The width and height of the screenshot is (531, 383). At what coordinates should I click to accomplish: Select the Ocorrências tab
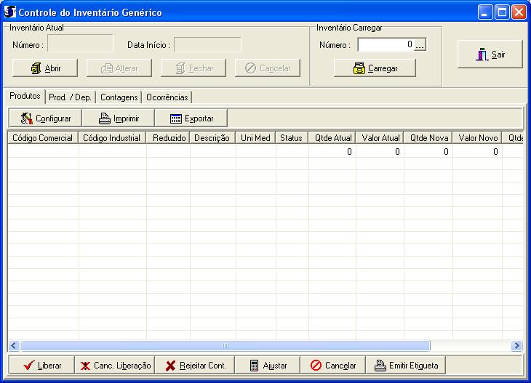click(x=167, y=97)
